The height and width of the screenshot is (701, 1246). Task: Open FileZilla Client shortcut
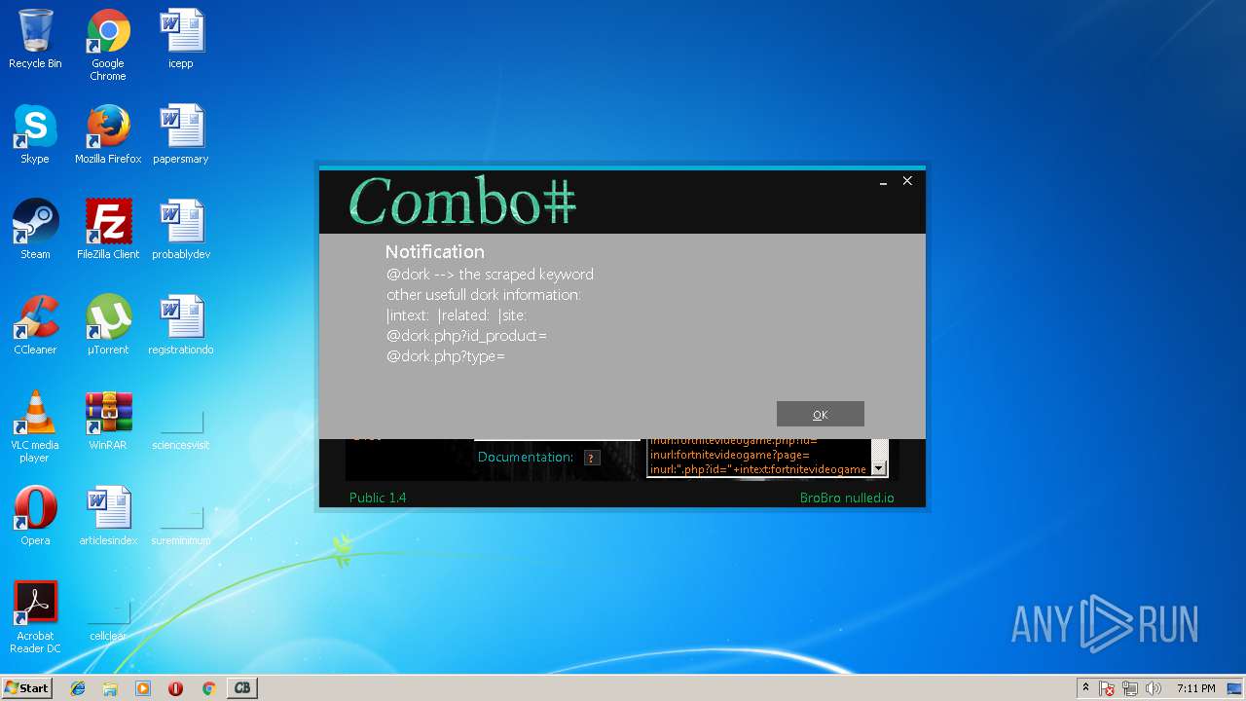(108, 230)
